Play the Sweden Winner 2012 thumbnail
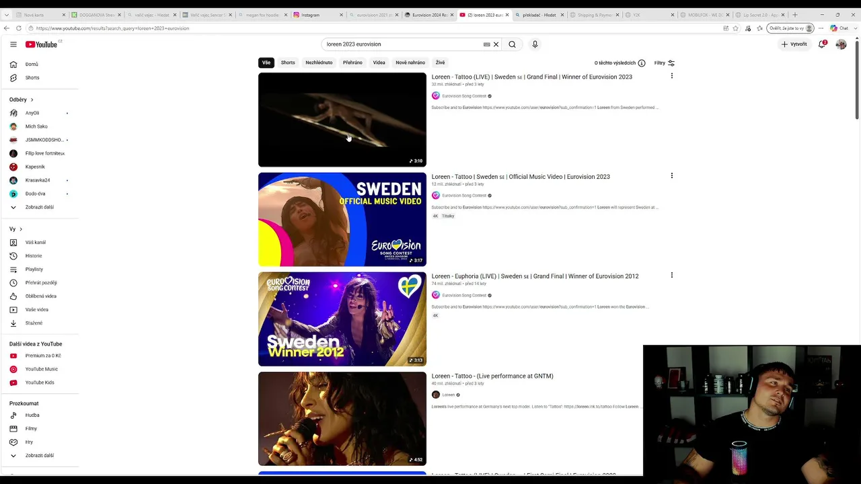The image size is (861, 484). (342, 319)
